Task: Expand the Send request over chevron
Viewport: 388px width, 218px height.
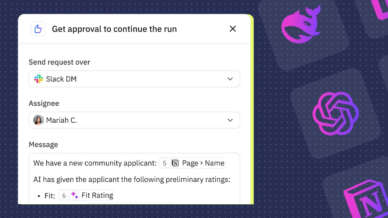Action: 230,79
